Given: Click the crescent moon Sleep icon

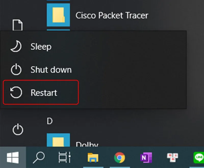Looking at the screenshot, I should 16,46.
